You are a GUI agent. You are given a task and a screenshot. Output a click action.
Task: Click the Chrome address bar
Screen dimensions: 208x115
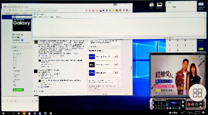coord(49,10)
